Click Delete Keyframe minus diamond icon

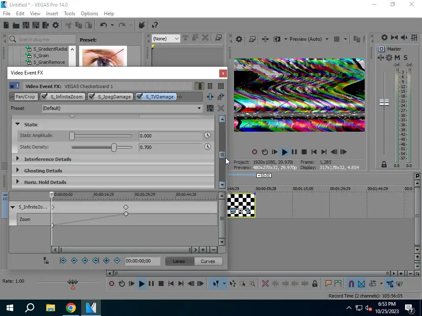coord(117,260)
